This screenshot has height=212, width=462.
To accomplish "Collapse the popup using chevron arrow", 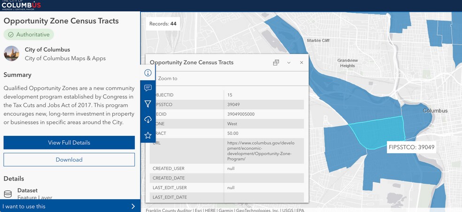I will pos(289,63).
